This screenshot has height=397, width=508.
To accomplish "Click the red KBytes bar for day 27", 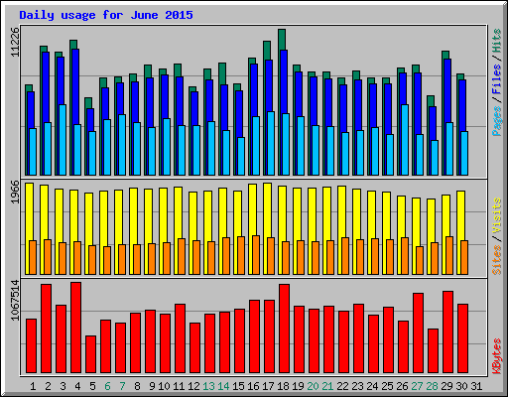I will 418,333.
